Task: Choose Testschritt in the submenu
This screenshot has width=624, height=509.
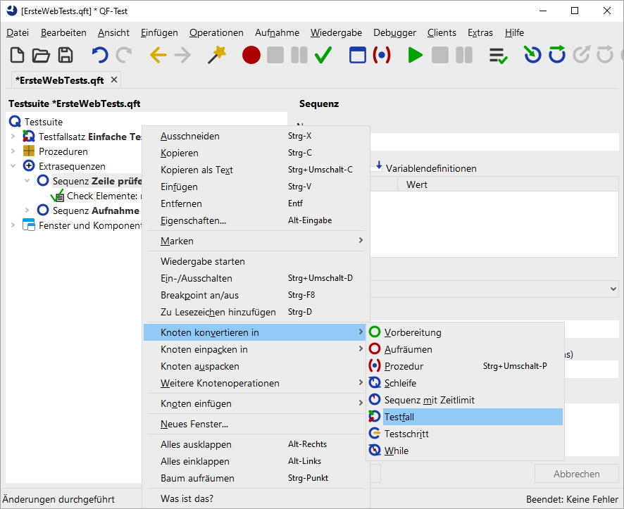Action: 465,434
